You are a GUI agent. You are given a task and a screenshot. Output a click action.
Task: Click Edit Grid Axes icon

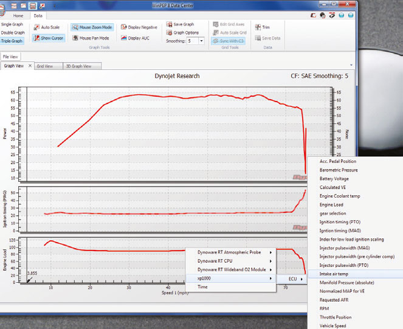pyautogui.click(x=216, y=24)
